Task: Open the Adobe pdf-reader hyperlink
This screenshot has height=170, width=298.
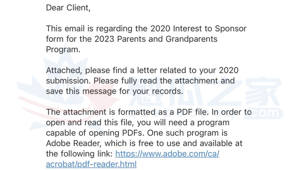Action: tap(167, 154)
